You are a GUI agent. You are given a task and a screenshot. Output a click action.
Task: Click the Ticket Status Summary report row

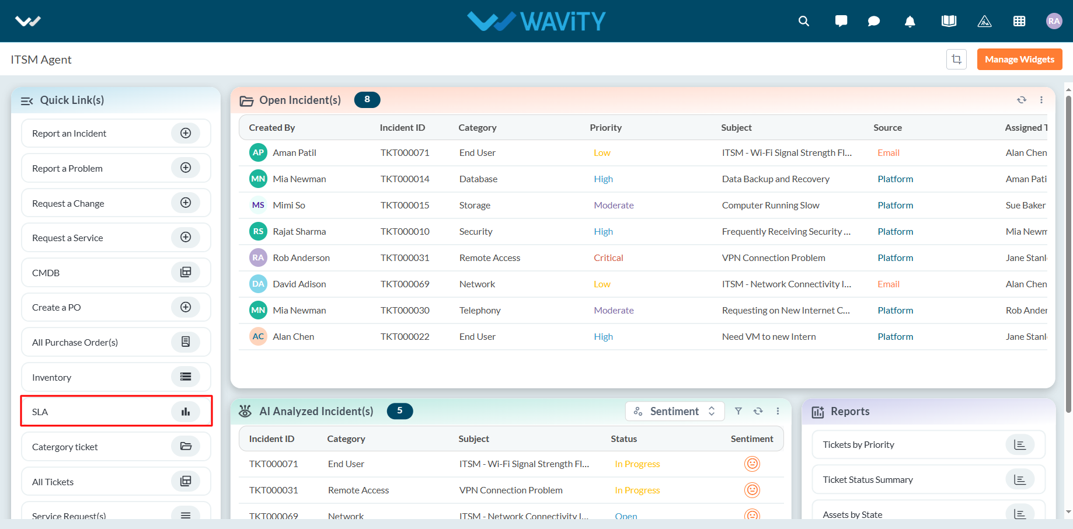[x=928, y=479]
